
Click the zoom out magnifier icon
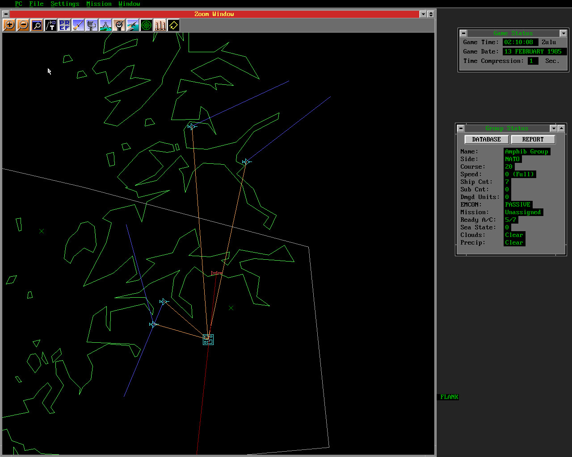tap(23, 25)
